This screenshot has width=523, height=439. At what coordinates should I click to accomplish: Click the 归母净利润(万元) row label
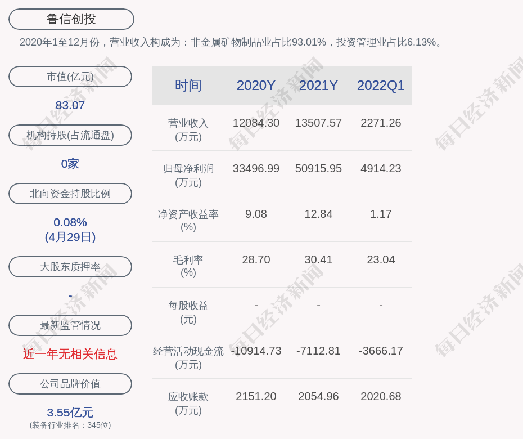coord(188,175)
